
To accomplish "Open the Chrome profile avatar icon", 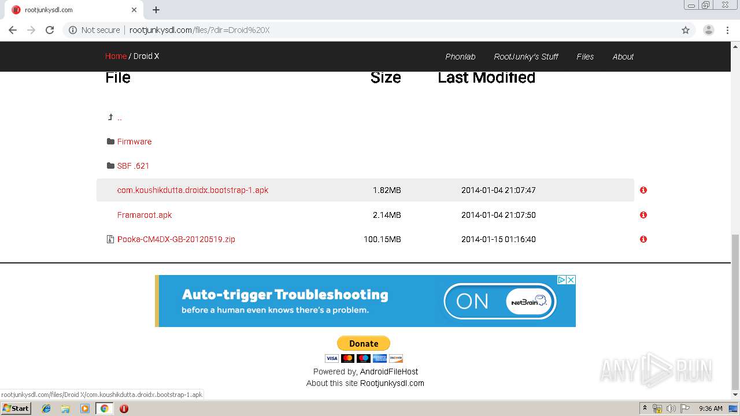I will pyautogui.click(x=708, y=30).
